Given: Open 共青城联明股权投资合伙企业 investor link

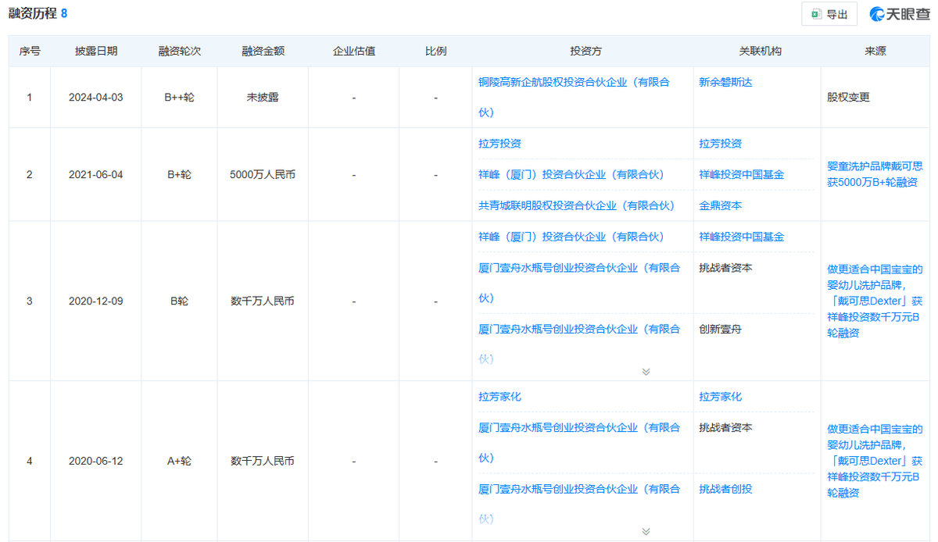Looking at the screenshot, I should [576, 205].
